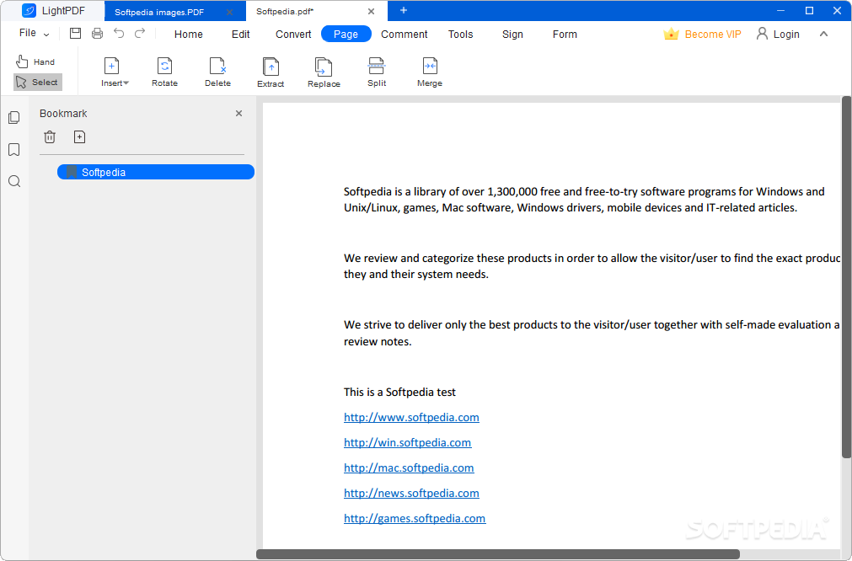
Task: Open the File menu
Action: tap(34, 33)
